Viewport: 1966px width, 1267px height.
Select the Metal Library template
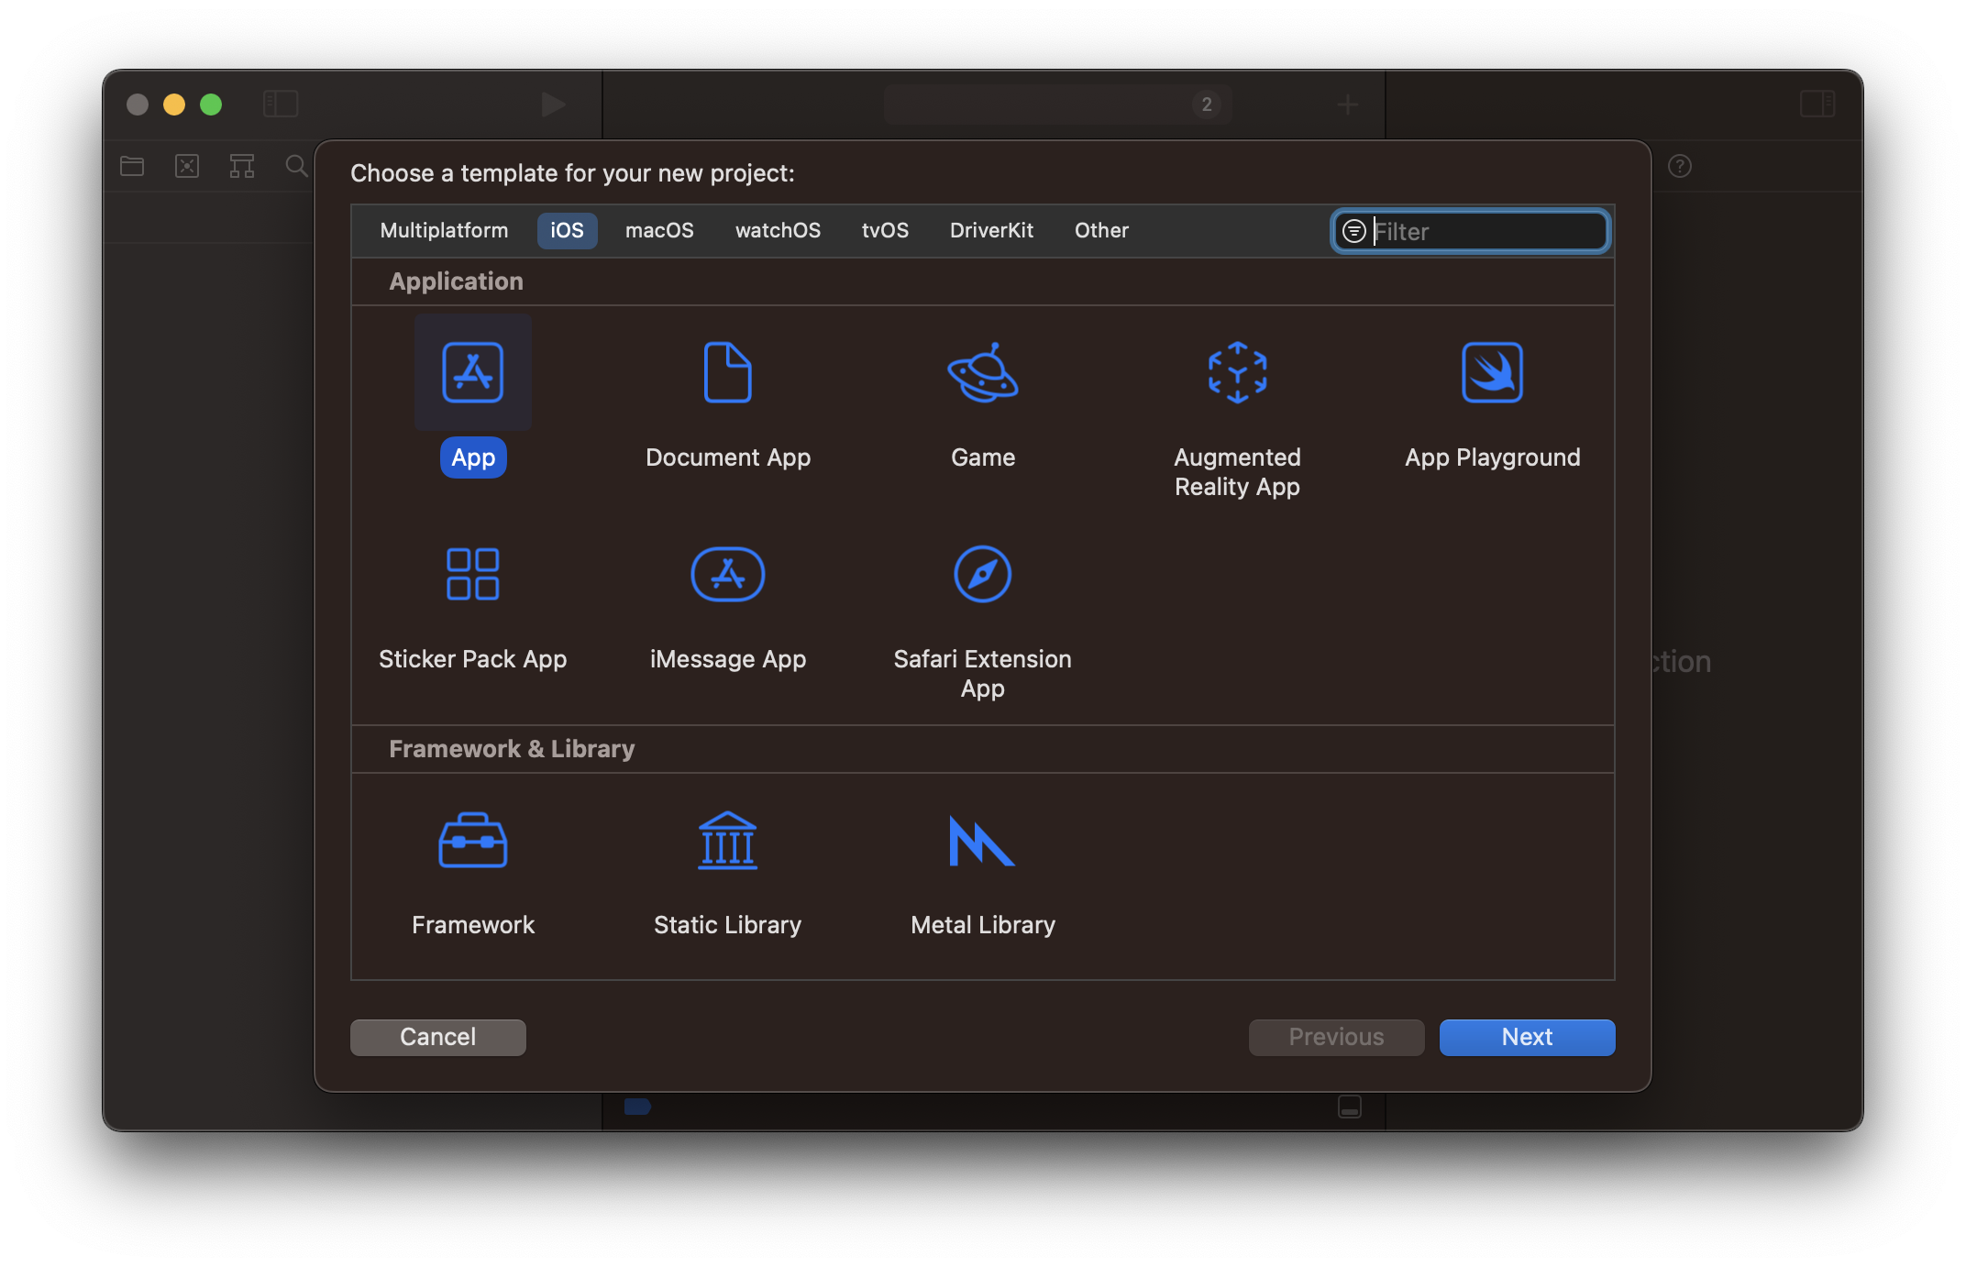982,840
